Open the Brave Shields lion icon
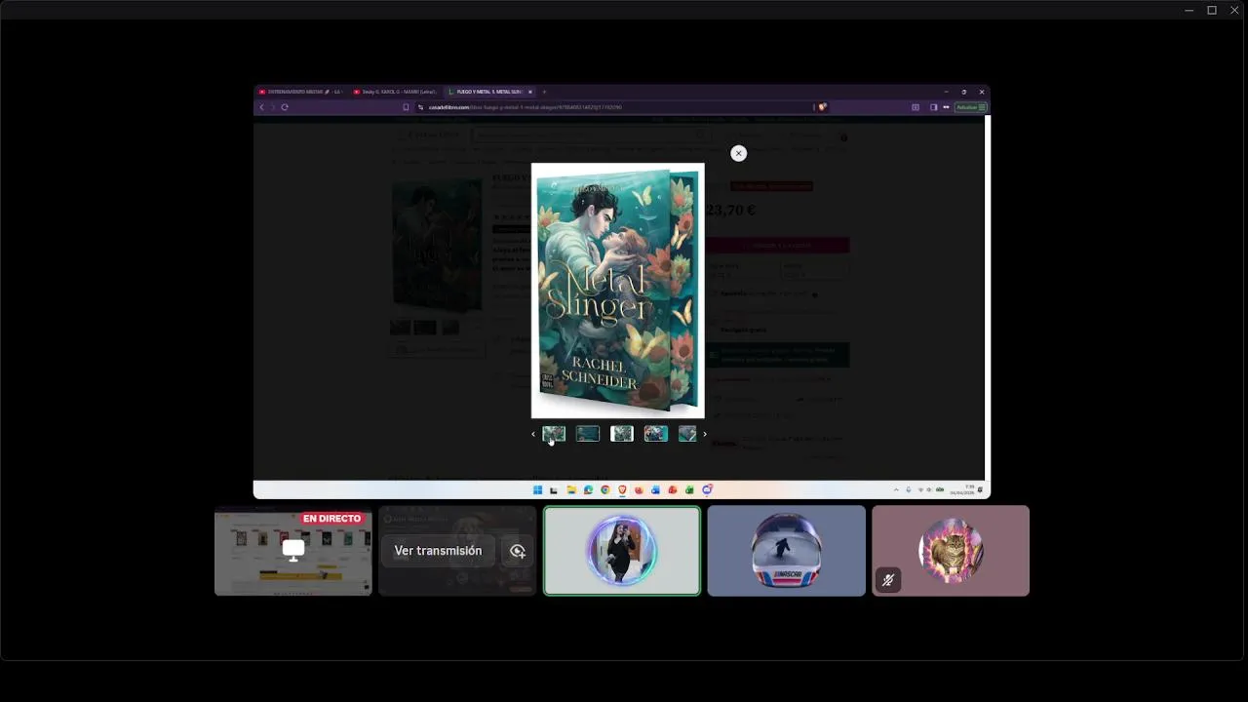This screenshot has width=1248, height=702. click(x=822, y=107)
